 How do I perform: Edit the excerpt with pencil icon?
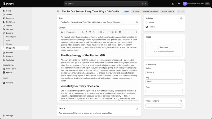click(x=137, y=109)
